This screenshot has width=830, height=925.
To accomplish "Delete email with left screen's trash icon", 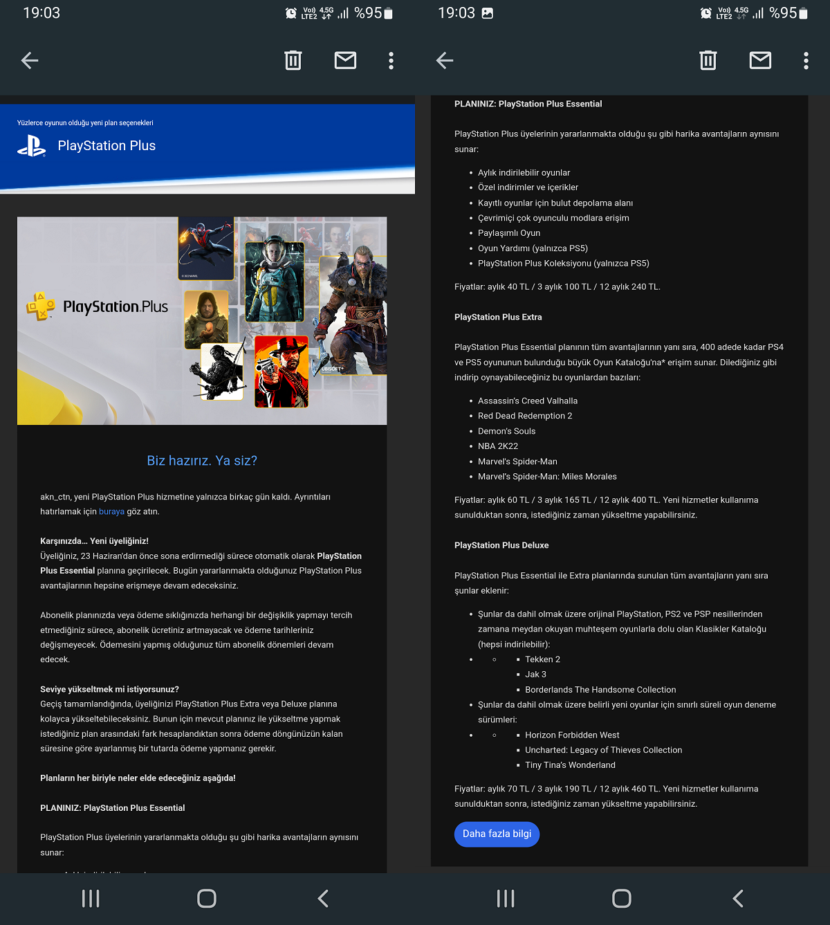I will 293,61.
